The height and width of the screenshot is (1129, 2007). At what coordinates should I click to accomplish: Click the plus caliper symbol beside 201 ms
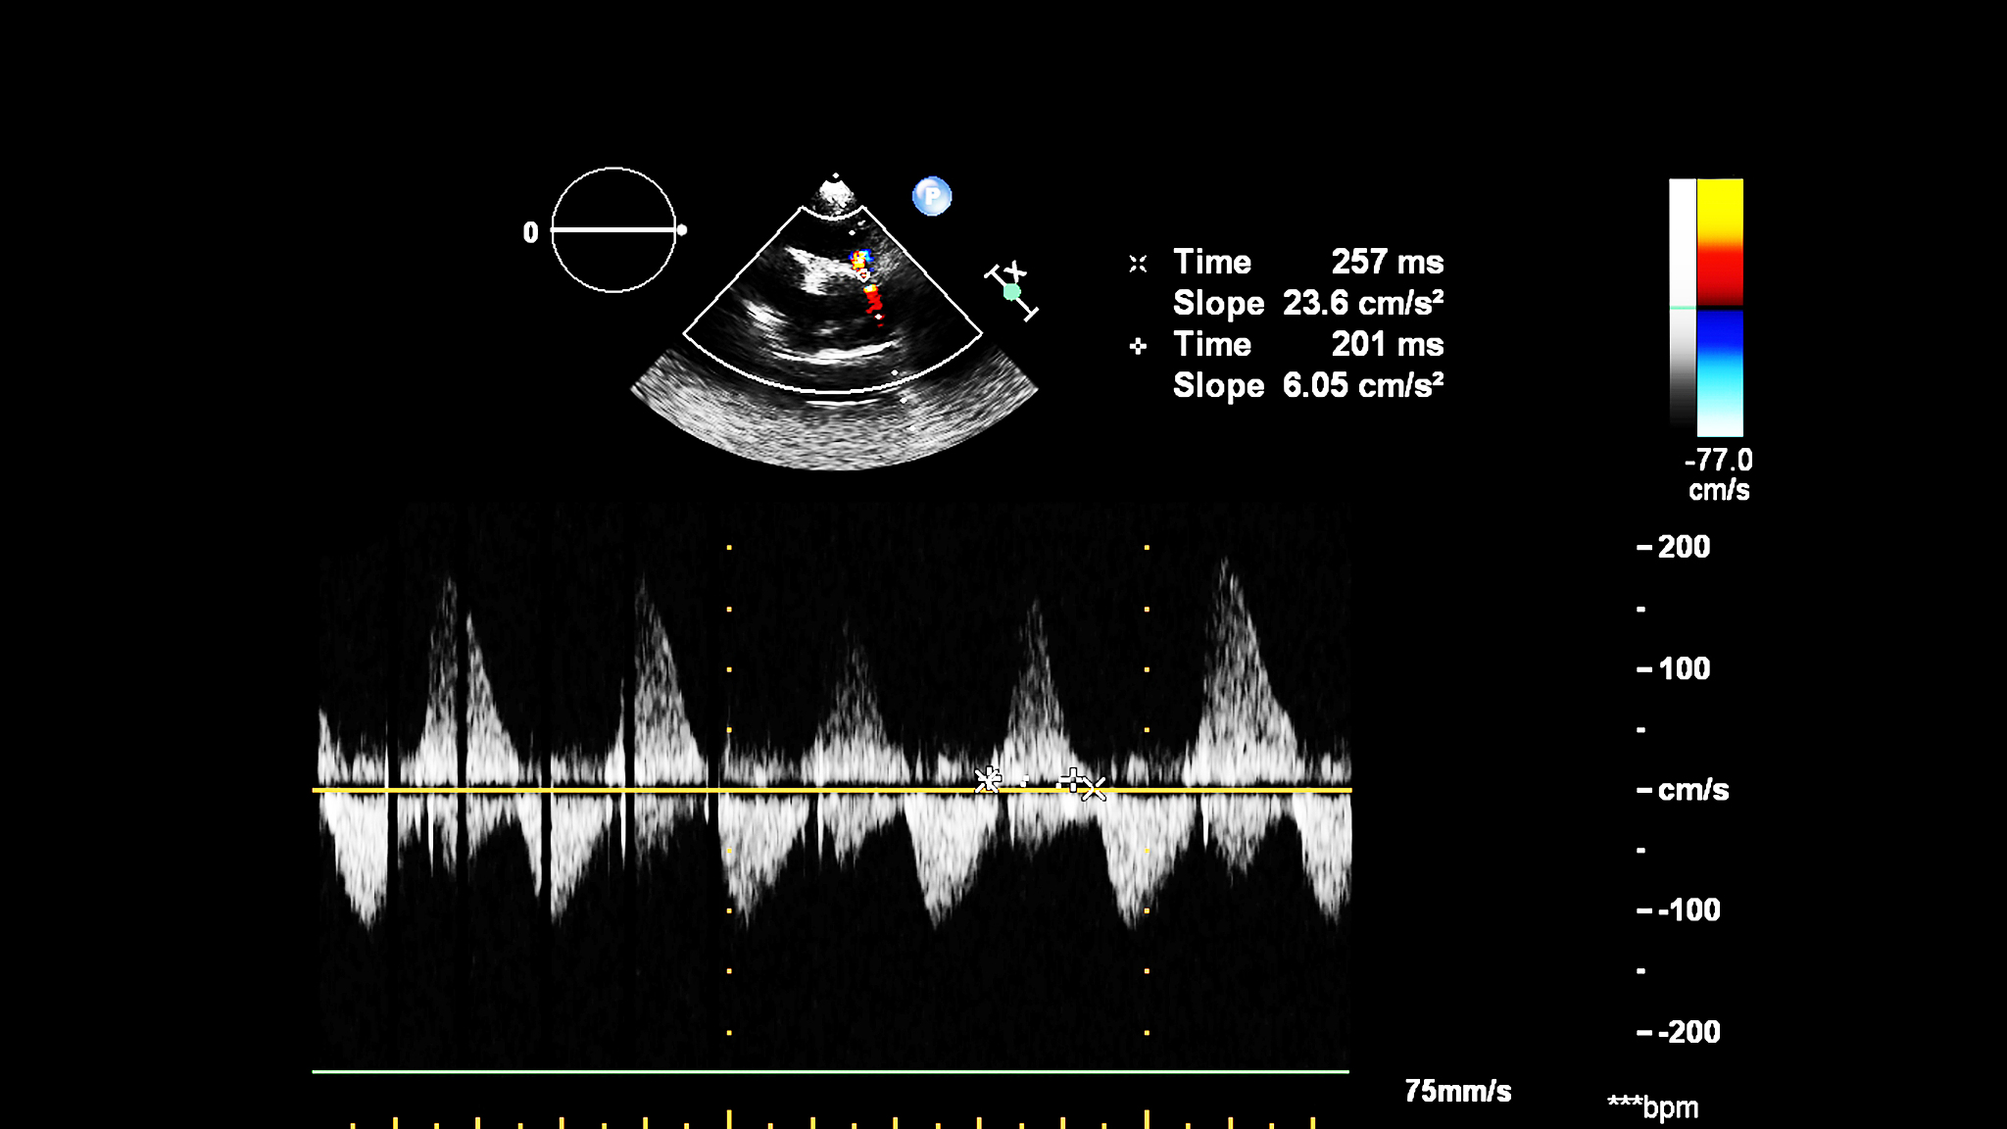click(x=1138, y=346)
